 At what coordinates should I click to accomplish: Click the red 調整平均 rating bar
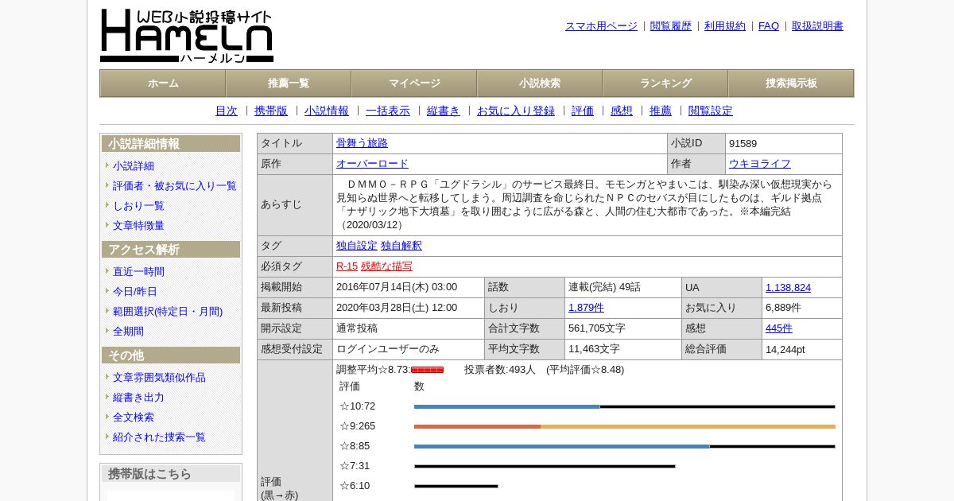coord(427,370)
